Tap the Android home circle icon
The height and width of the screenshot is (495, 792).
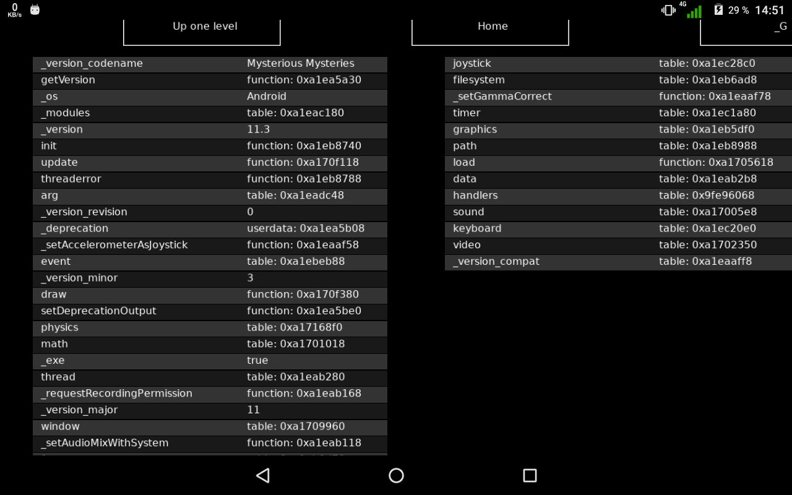(396, 475)
